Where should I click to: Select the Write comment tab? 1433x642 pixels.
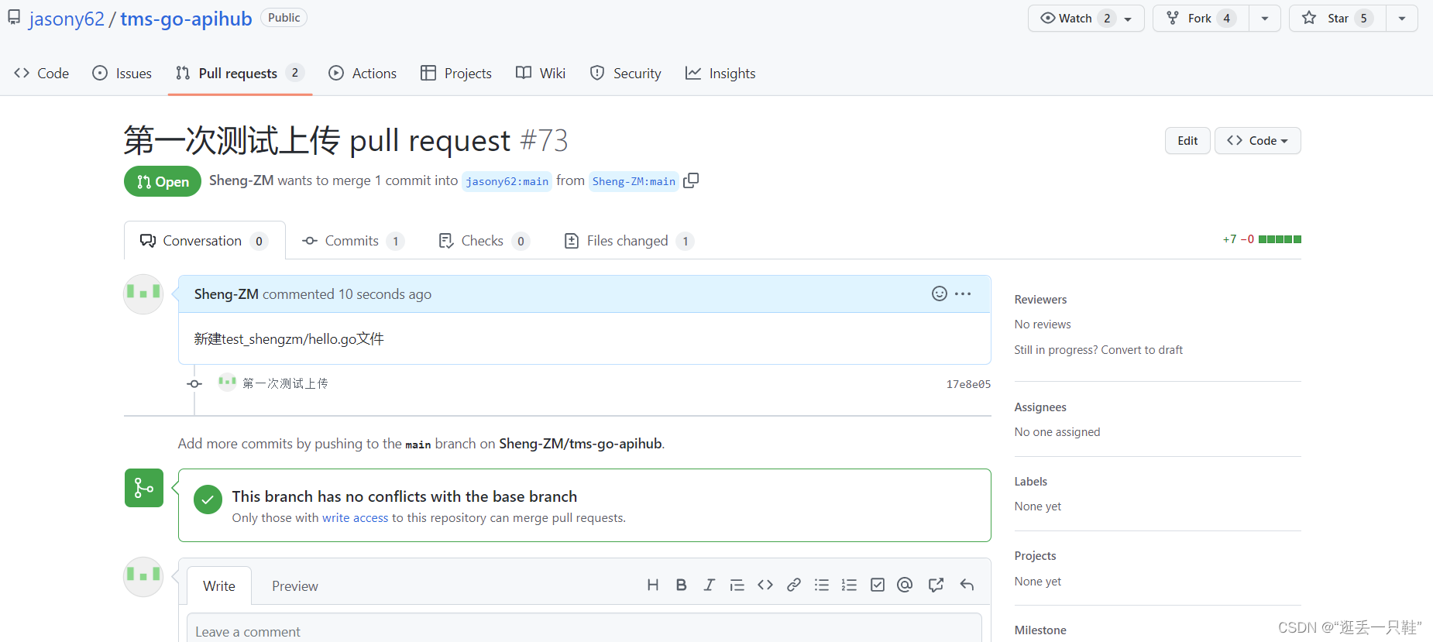pyautogui.click(x=219, y=586)
